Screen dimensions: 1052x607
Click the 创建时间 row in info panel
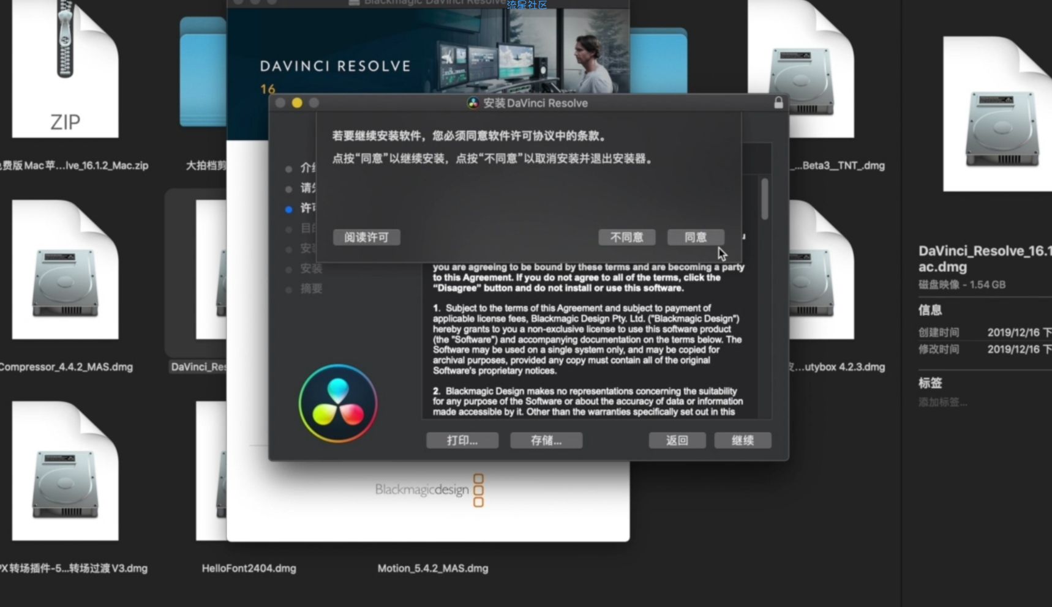985,332
